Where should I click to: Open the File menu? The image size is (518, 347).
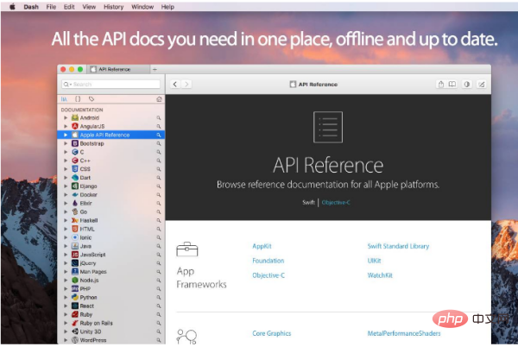tap(51, 7)
